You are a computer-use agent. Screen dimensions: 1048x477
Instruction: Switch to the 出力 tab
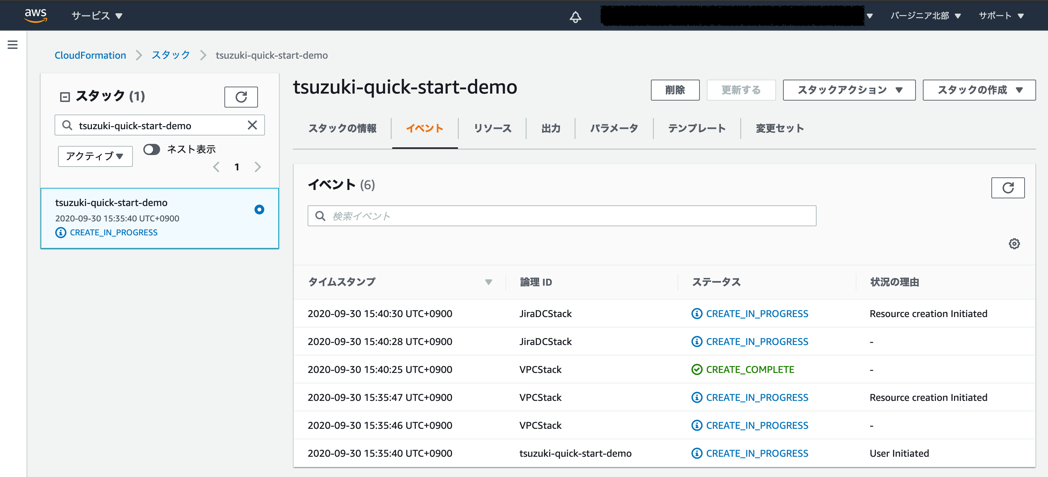click(551, 129)
